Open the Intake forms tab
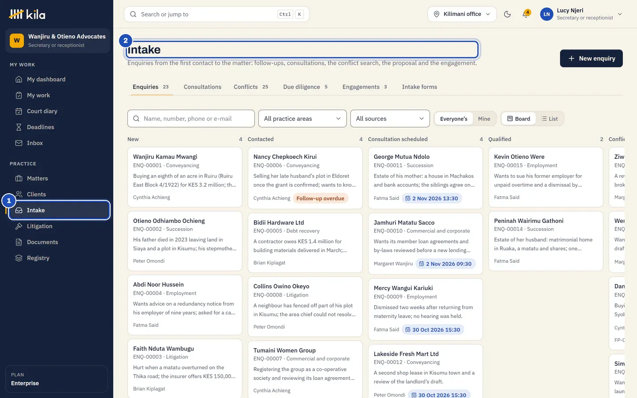Image resolution: width=637 pixels, height=398 pixels. tap(419, 87)
